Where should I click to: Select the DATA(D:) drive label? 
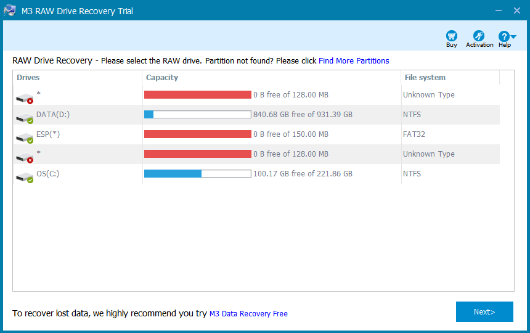(53, 115)
